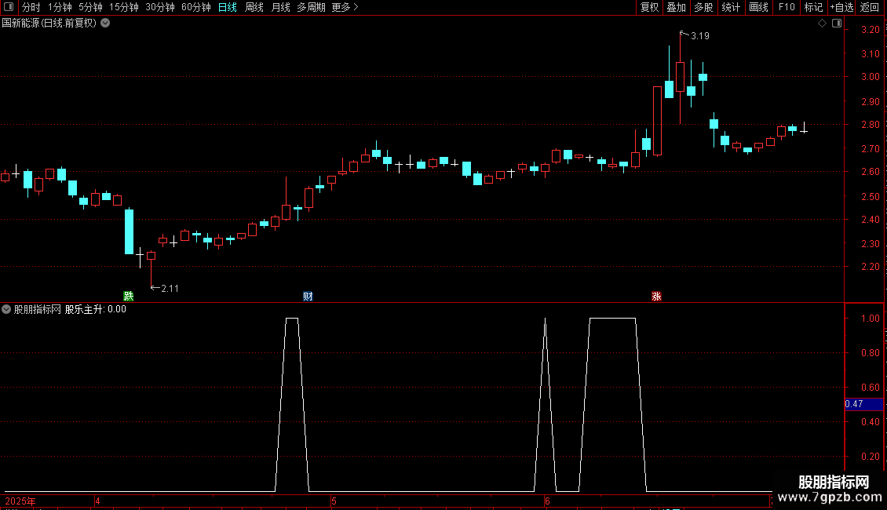Screen dimensions: 887x510
Task: Click the diamond icon in main chart corner
Action: point(823,24)
